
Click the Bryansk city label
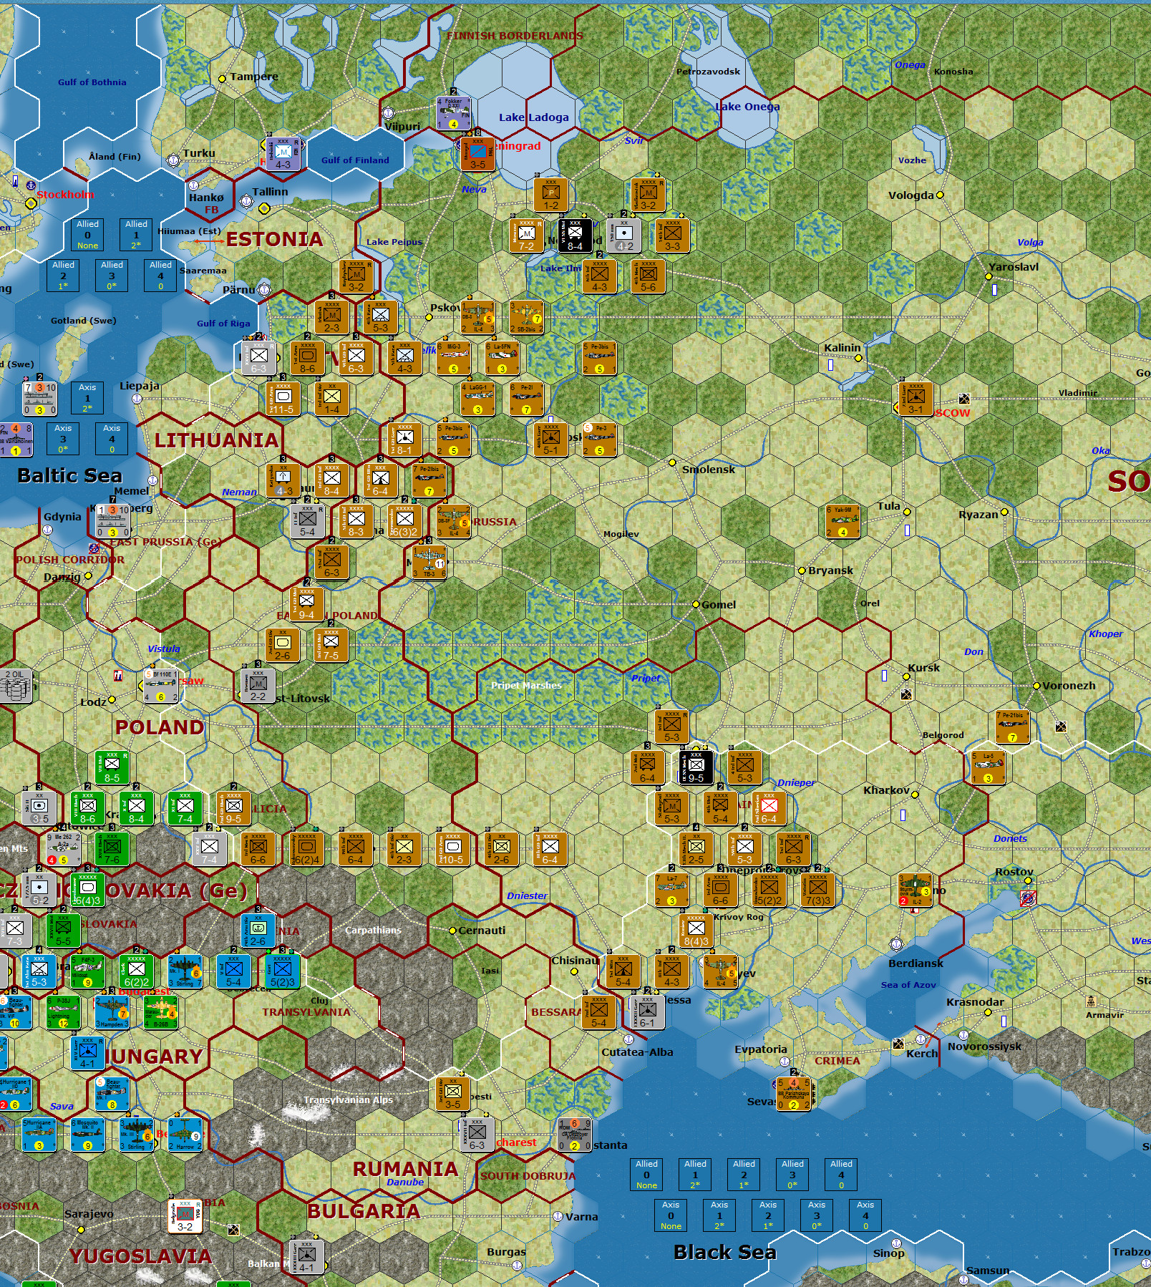click(x=830, y=570)
